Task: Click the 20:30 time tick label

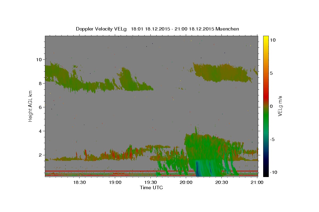Action: coord(221,182)
